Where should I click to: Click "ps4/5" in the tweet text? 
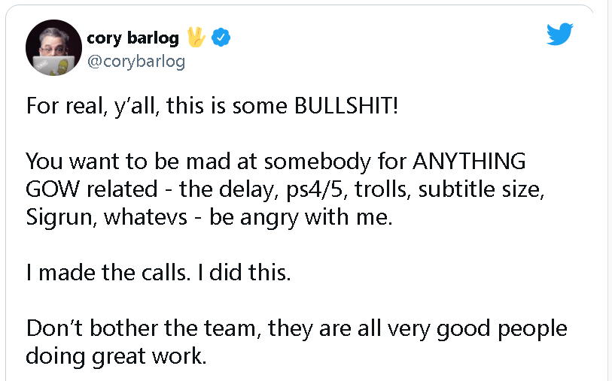pos(318,189)
